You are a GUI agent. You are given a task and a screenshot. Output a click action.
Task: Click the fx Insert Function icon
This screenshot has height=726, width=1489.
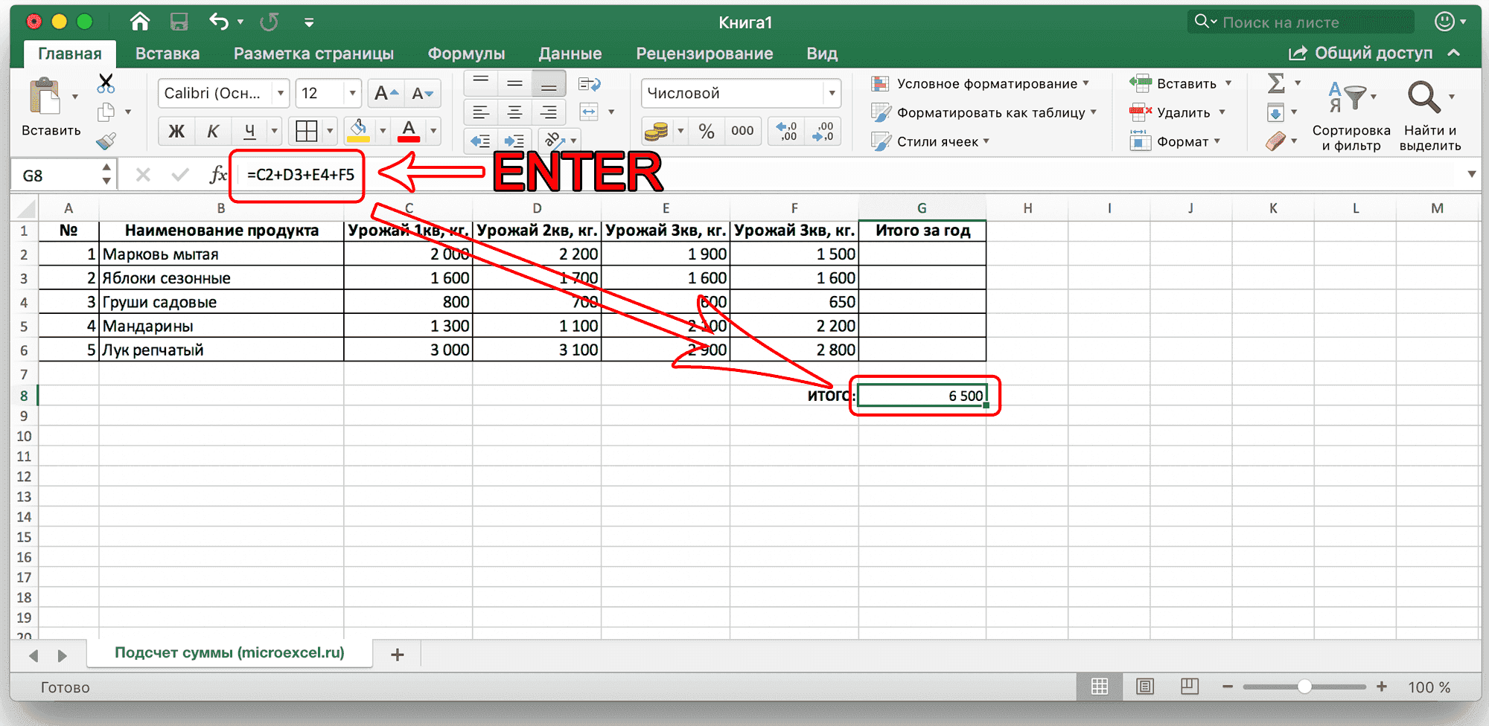coord(220,174)
